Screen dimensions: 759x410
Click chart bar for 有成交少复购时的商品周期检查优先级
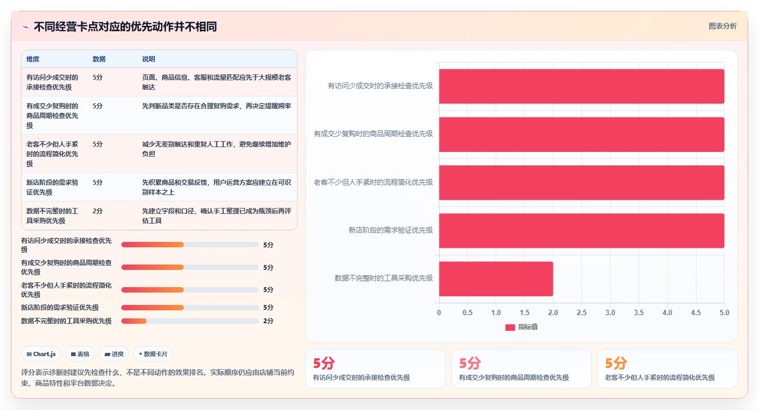tap(582, 134)
